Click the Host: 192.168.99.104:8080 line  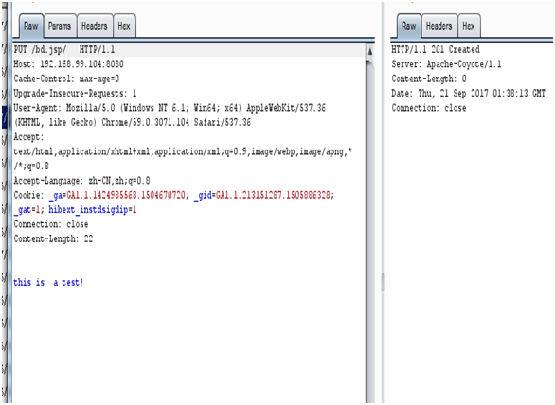(68, 64)
